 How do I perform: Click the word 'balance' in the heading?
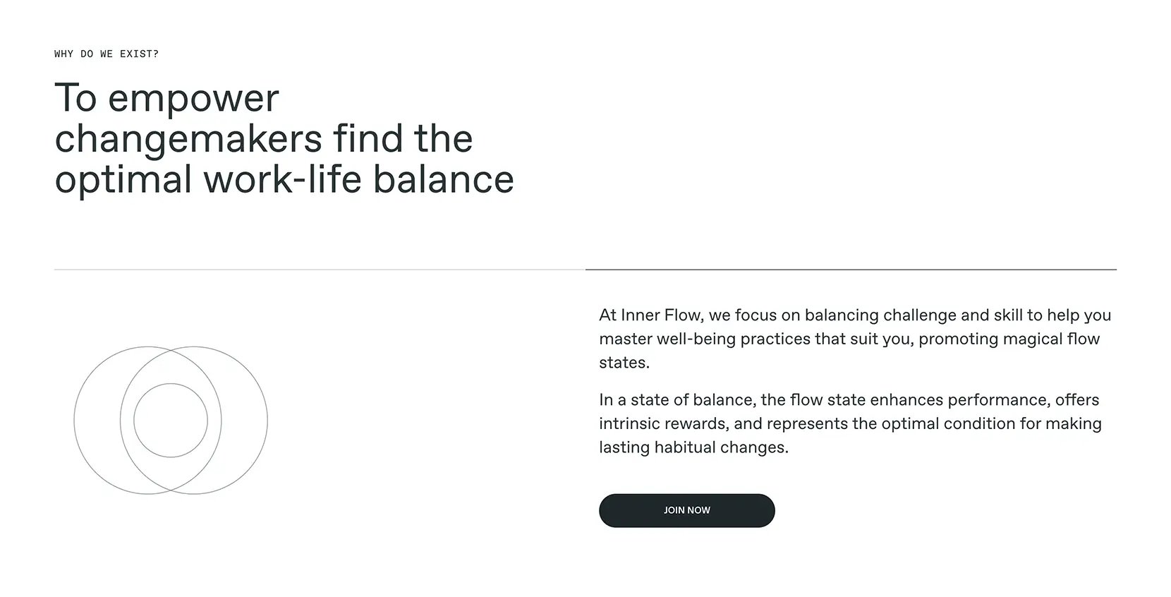click(444, 179)
